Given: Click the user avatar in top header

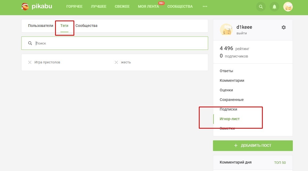Looking at the screenshot, I should point(288,7).
